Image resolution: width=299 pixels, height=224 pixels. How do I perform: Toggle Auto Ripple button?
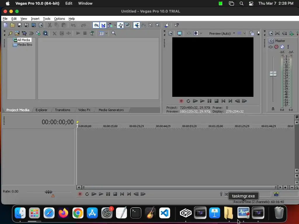pos(110,25)
